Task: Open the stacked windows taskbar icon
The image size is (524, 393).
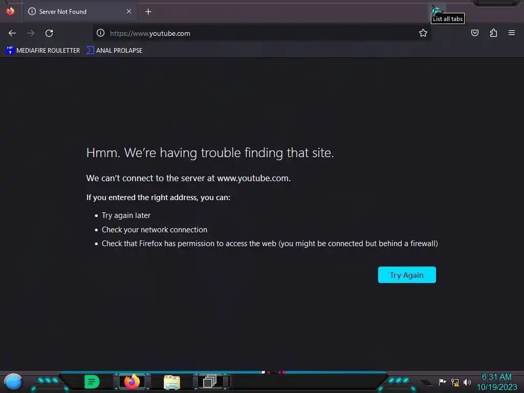Action: tap(210, 381)
